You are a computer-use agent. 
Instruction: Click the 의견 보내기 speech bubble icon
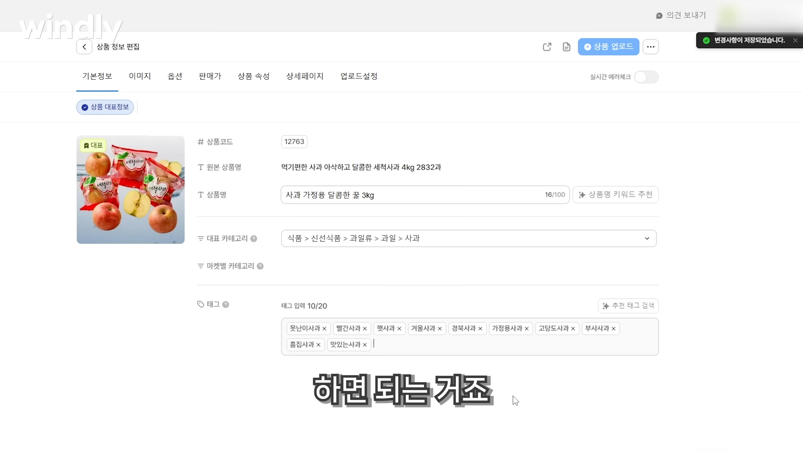coord(658,15)
